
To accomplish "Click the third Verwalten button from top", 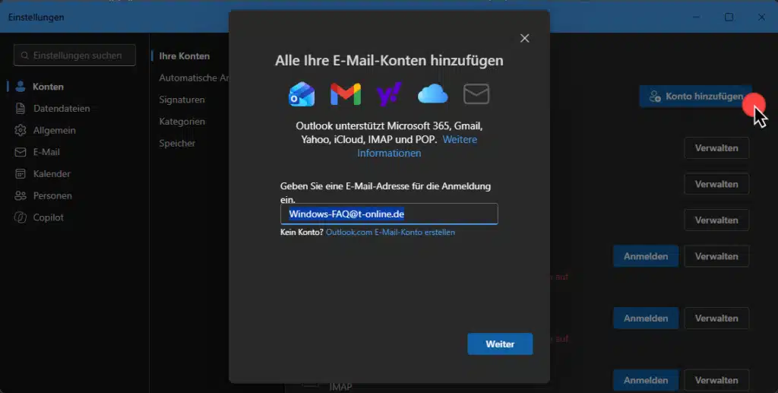I will click(x=716, y=220).
